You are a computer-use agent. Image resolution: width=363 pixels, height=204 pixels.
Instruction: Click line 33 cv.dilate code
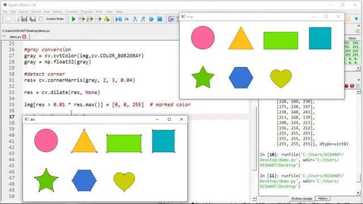pyautogui.click(x=62, y=92)
